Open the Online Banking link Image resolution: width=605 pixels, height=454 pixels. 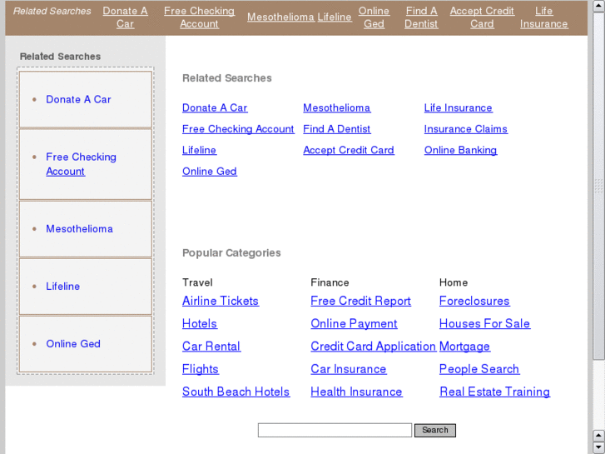pyautogui.click(x=461, y=150)
